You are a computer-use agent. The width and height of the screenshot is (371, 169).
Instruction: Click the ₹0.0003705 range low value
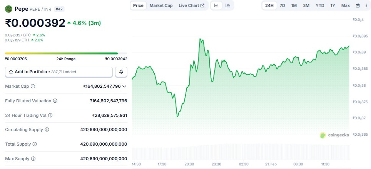click(x=16, y=59)
